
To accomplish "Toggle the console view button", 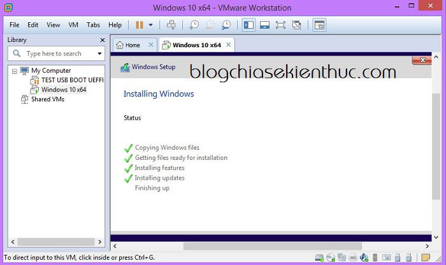I will coord(319,25).
